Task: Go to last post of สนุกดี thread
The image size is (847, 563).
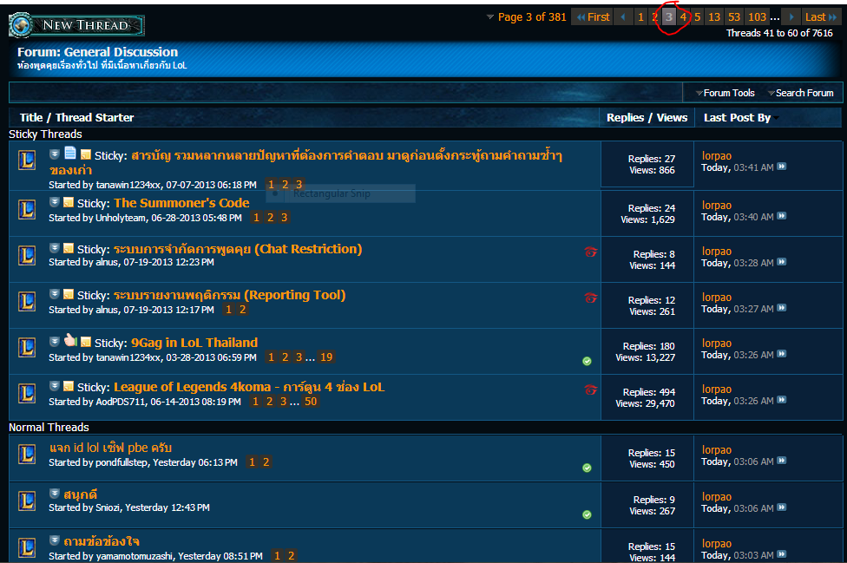Action: [x=782, y=507]
